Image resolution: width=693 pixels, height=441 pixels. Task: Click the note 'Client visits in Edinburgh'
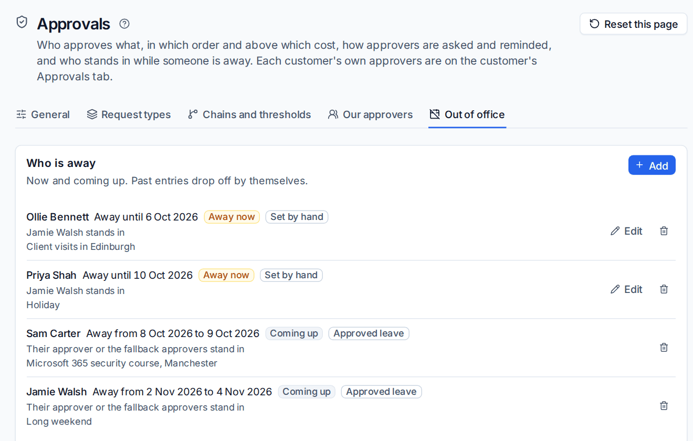(x=81, y=247)
